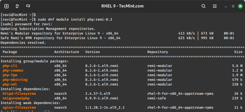This screenshot has height=112, width=245.
Task: Click the nginx-filesystem package name
Action: tap(19, 107)
